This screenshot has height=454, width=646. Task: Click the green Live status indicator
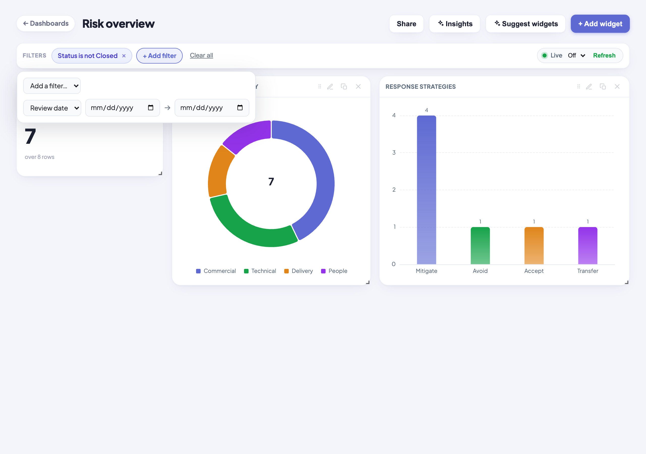pyautogui.click(x=545, y=55)
